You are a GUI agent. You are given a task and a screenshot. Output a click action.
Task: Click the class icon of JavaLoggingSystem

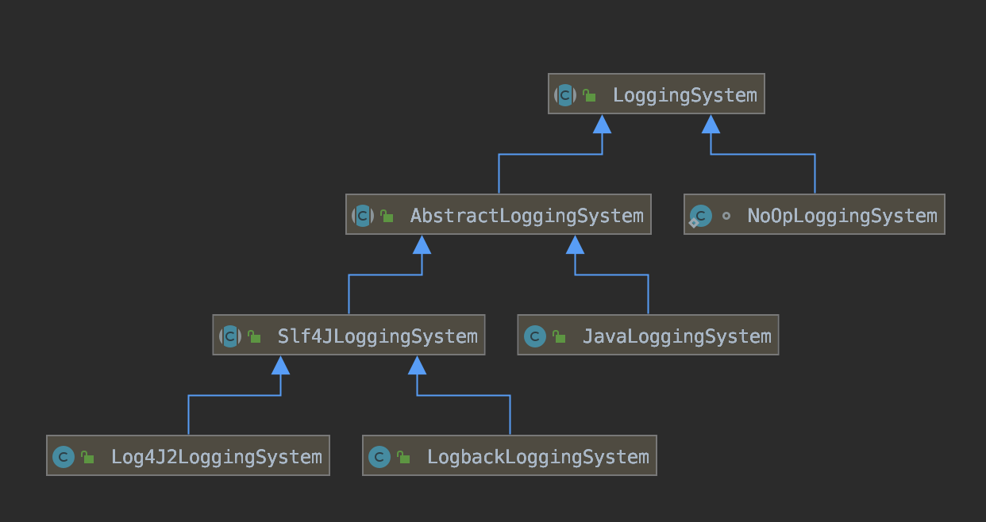point(535,336)
